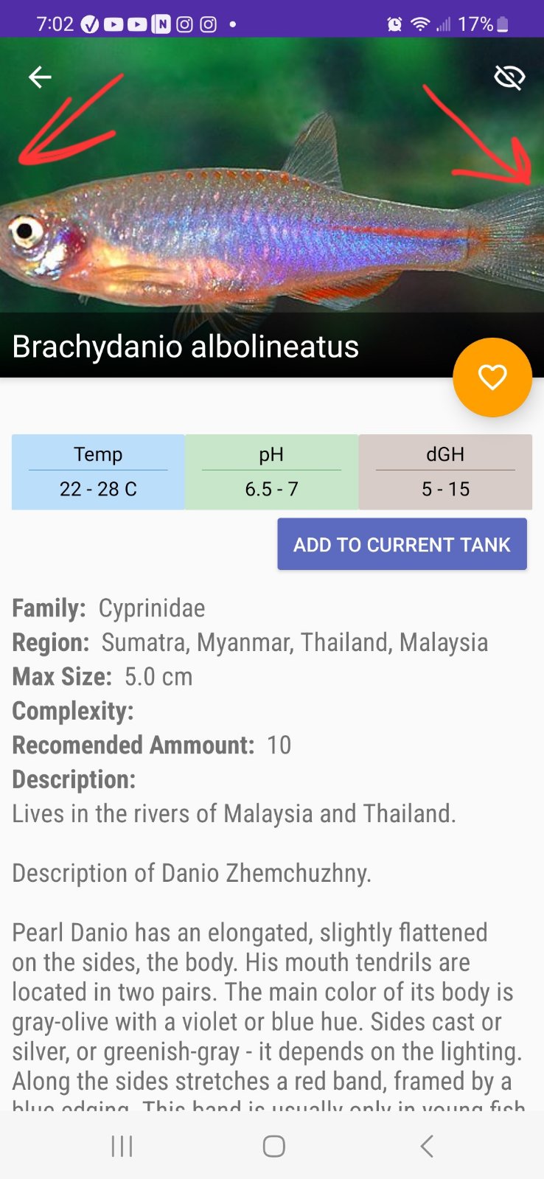The height and width of the screenshot is (1179, 544).
Task: Tap the dGH 5 - 15 card
Action: coord(445,472)
